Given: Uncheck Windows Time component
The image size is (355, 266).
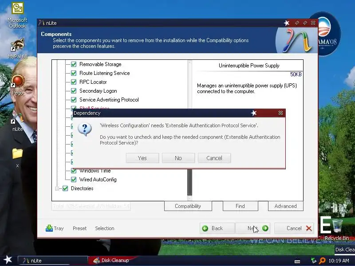Looking at the screenshot, I should (x=74, y=171).
